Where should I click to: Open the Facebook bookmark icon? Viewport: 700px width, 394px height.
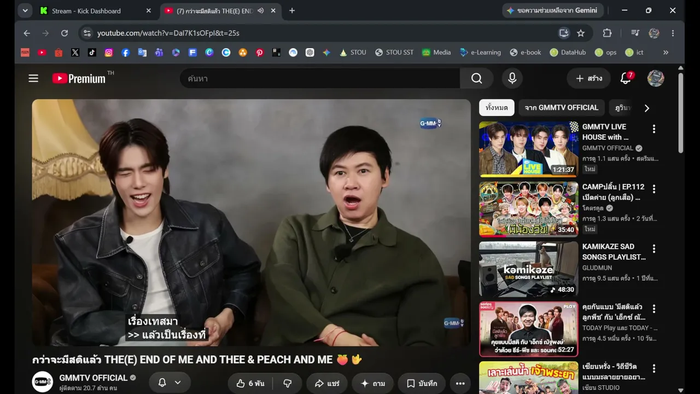126,53
